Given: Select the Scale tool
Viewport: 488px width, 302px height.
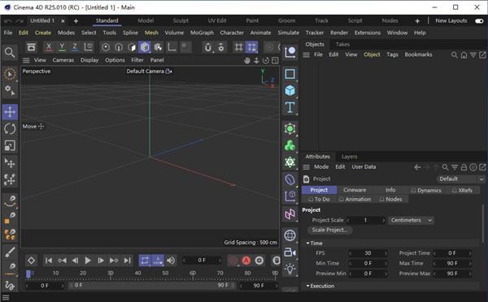Looking at the screenshot, I should (10, 145).
